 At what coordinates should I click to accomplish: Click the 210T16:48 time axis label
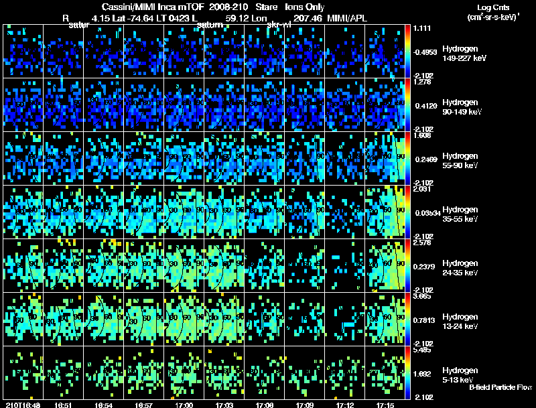23,405
